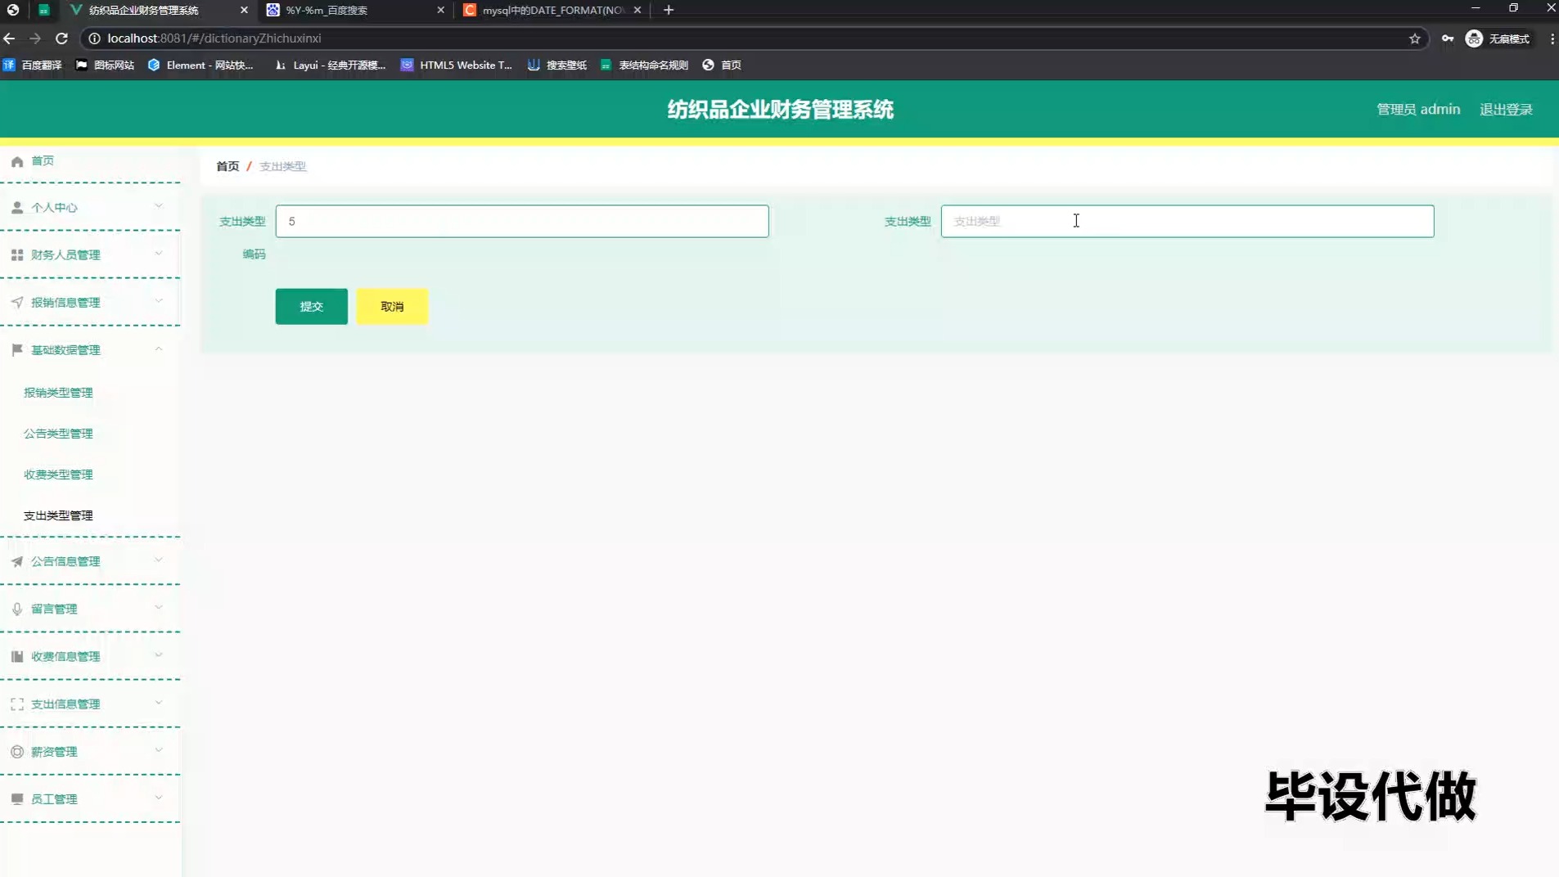Click the 支出类型 breadcrumb text
The width and height of the screenshot is (1559, 877).
click(x=282, y=166)
